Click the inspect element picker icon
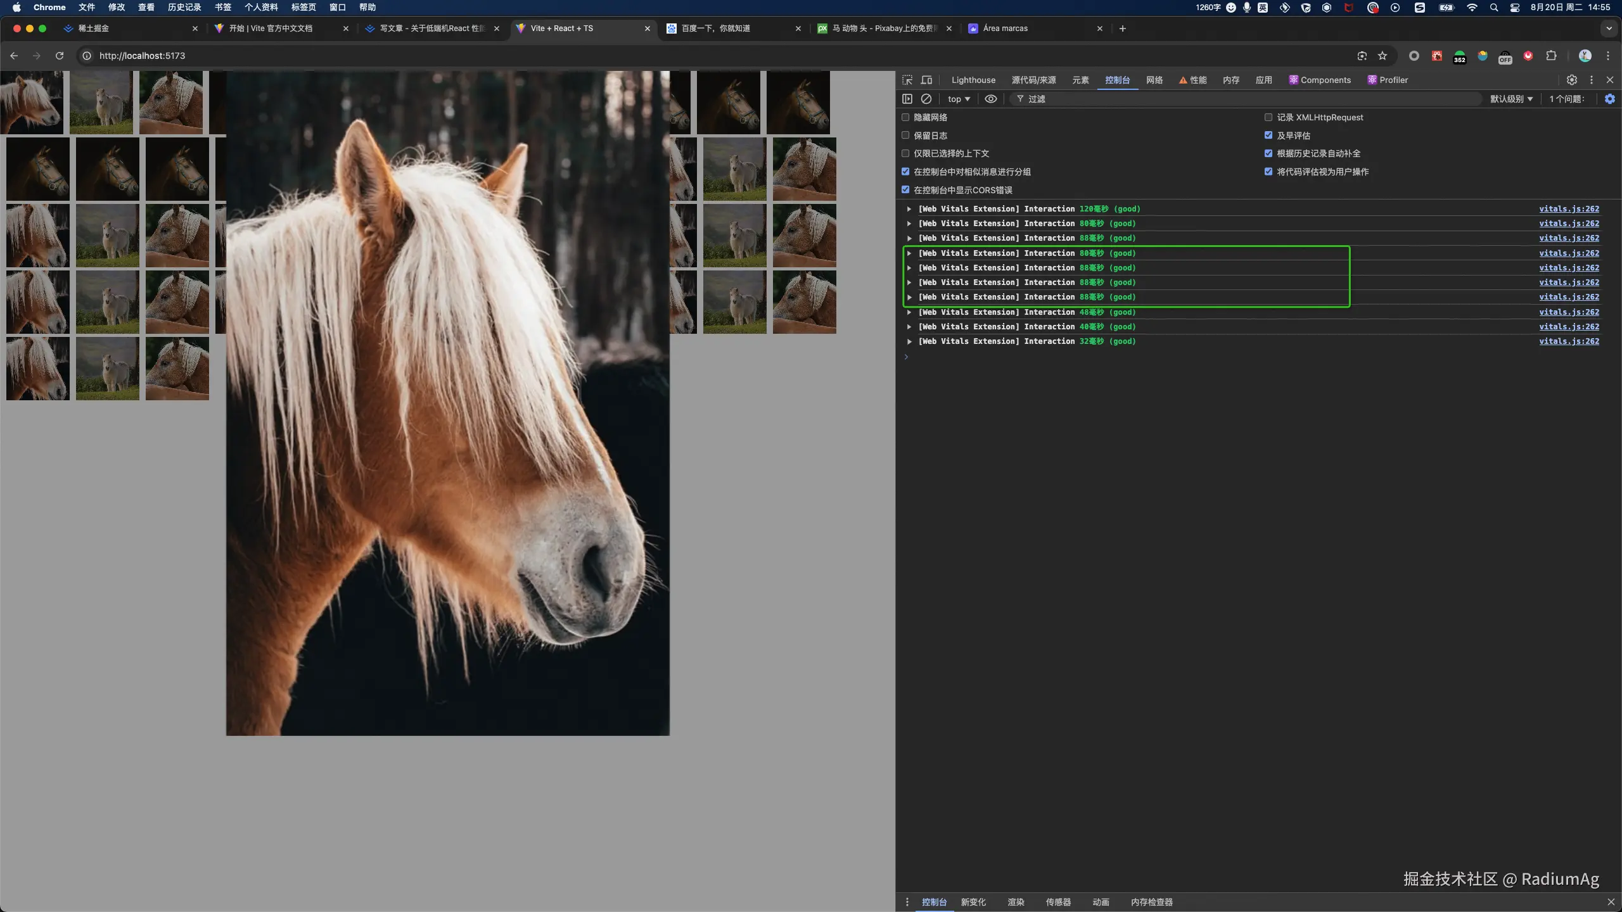The height and width of the screenshot is (912, 1622). pyautogui.click(x=907, y=80)
